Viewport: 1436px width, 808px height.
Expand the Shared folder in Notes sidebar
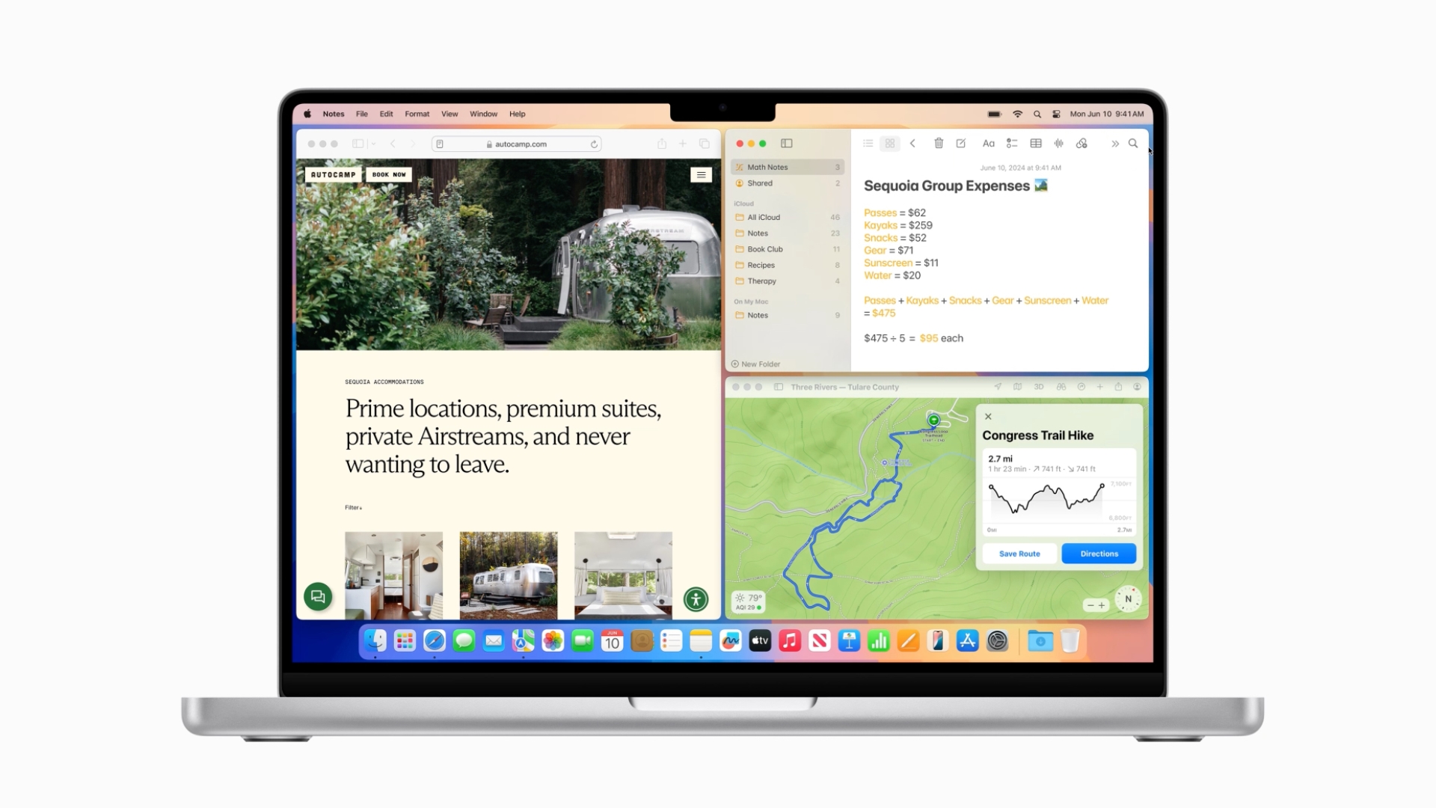coord(759,183)
